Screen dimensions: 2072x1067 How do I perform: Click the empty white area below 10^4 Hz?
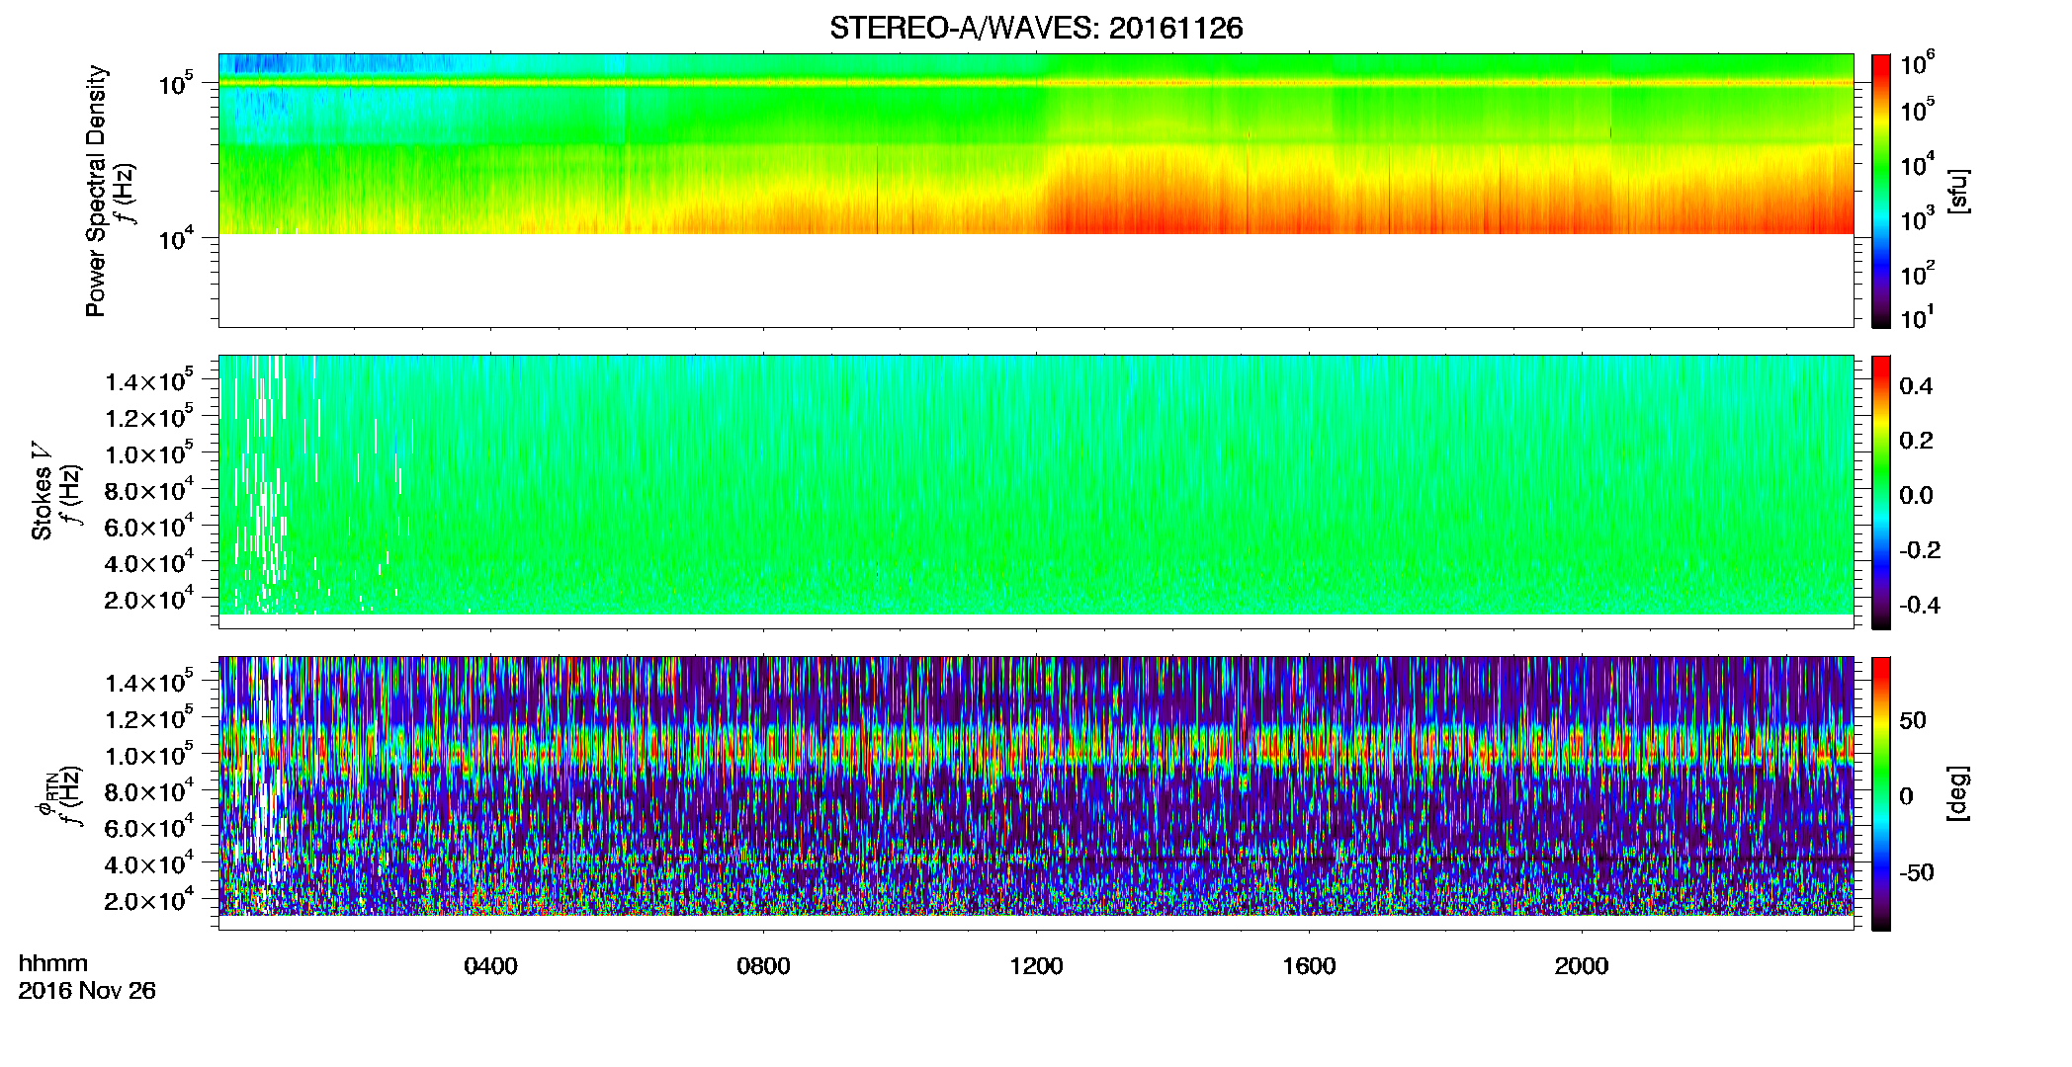tap(1036, 281)
